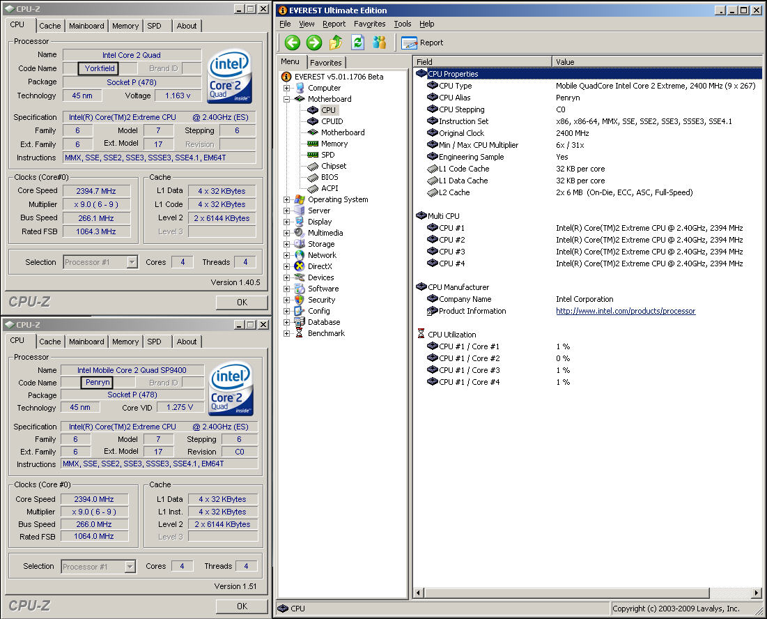This screenshot has width=767, height=619.
Task: Click OK in the upper CPU-Z window
Action: tap(242, 303)
